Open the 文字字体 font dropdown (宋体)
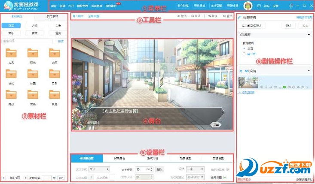Screen dimensions: 315x184 (99, 169)
